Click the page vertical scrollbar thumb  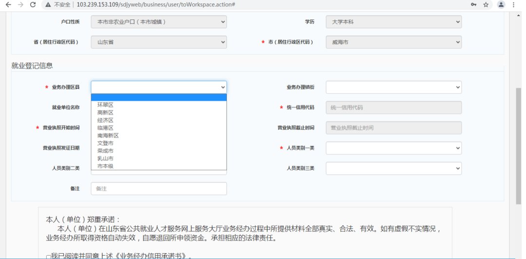pyautogui.click(x=518, y=146)
